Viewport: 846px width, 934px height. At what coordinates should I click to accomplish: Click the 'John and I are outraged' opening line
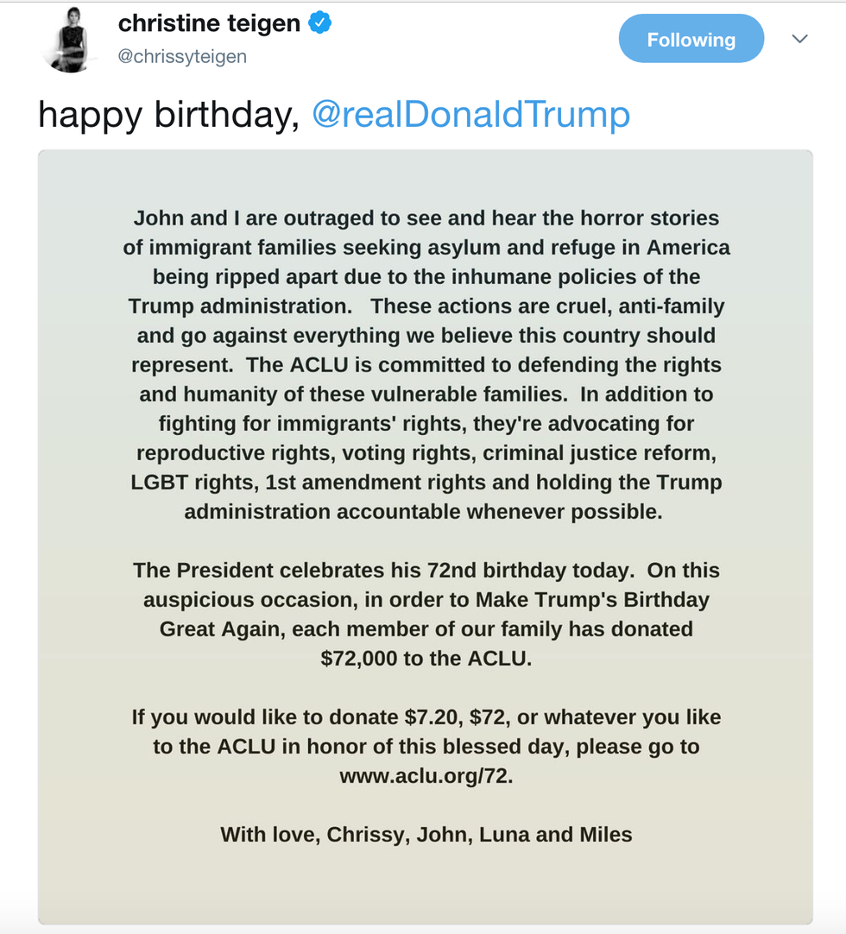tap(426, 218)
